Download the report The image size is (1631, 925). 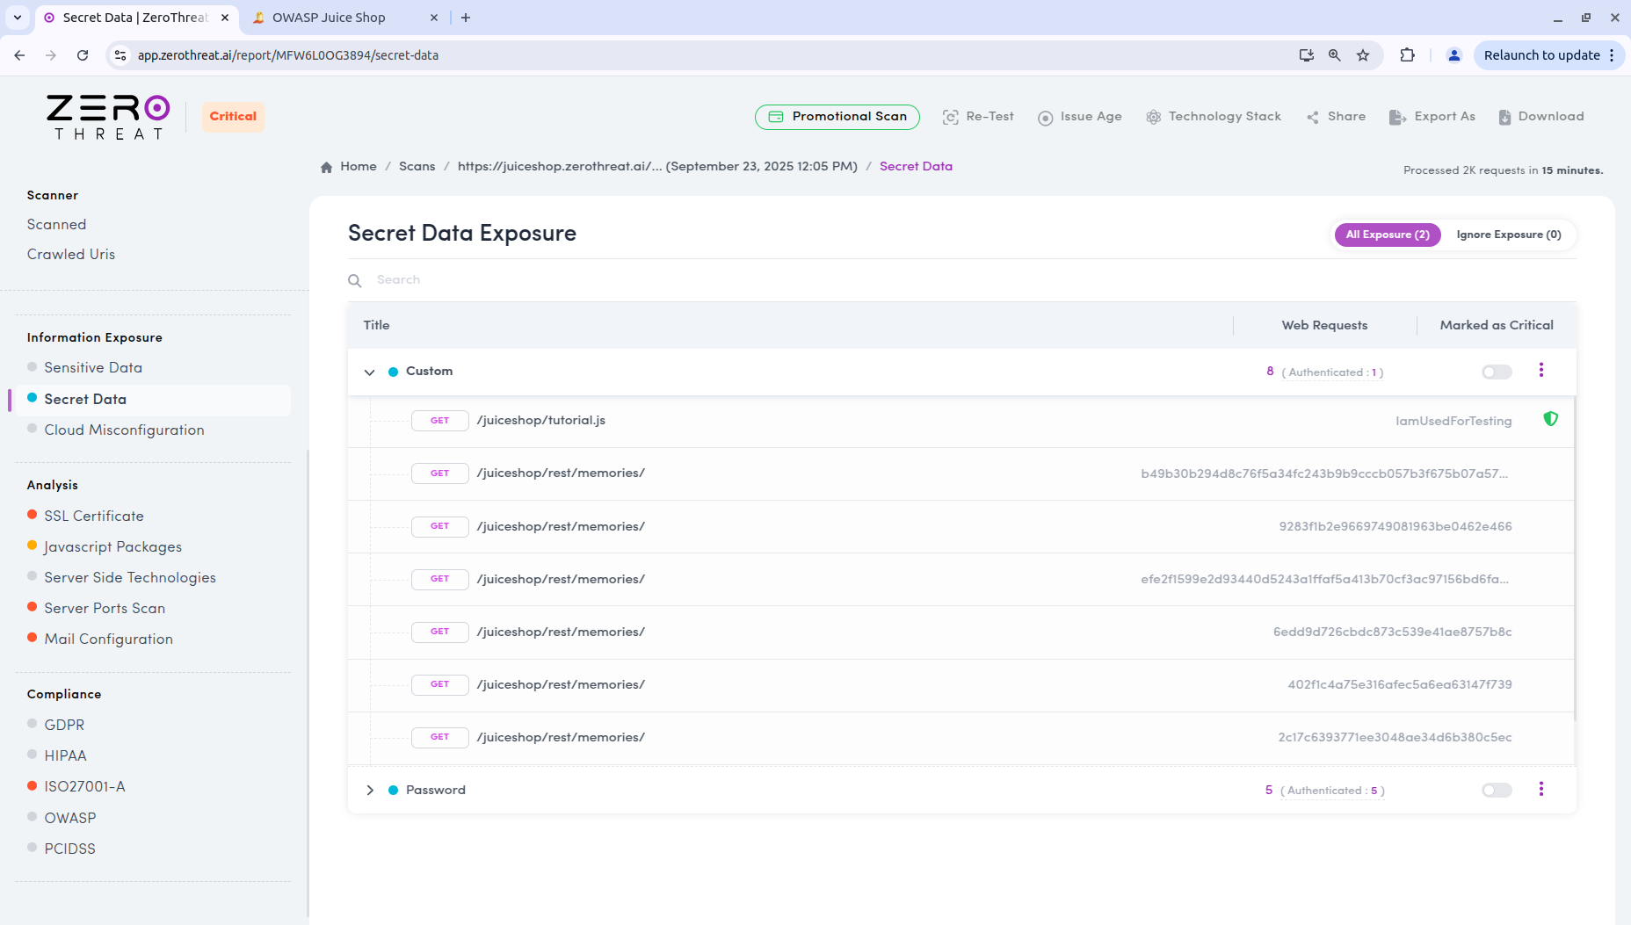pos(1540,117)
